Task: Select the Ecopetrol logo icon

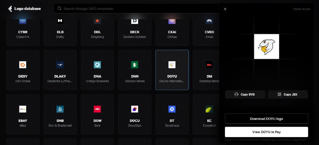Action: [x=209, y=109]
